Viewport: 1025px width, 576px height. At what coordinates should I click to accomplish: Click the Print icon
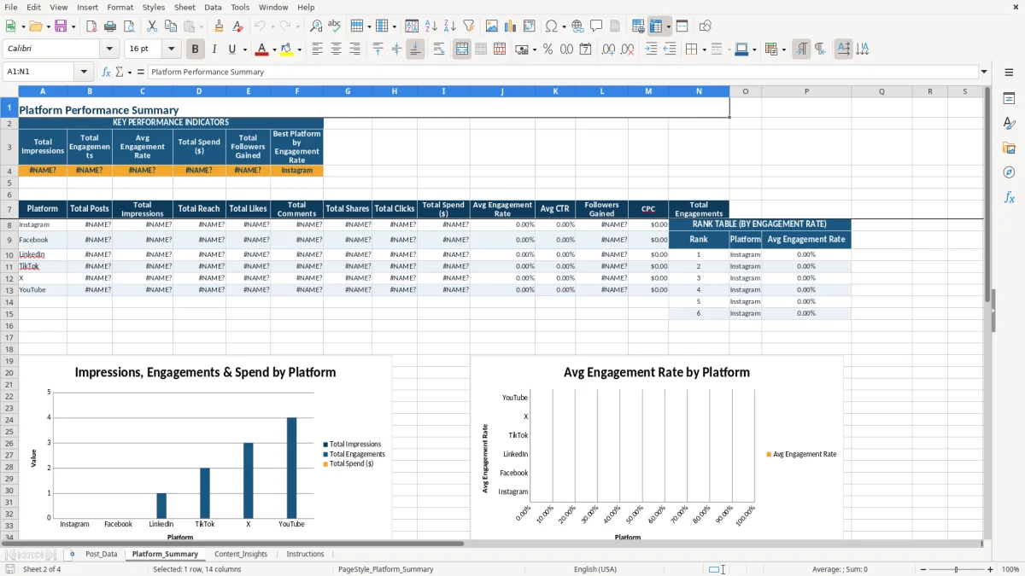pyautogui.click(x=109, y=26)
